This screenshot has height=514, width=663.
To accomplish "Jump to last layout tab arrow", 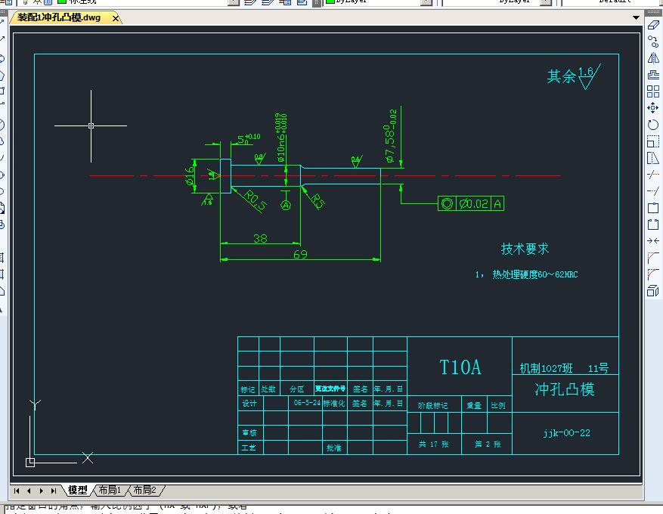I will (54, 490).
